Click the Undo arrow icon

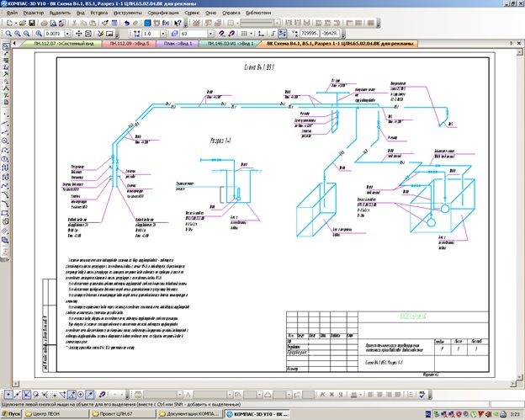point(126,23)
